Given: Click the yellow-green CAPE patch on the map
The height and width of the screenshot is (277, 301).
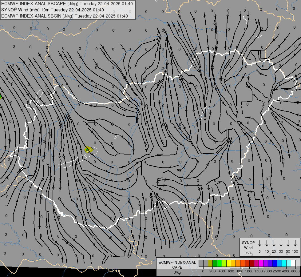Looking at the screenshot, I should (89, 149).
